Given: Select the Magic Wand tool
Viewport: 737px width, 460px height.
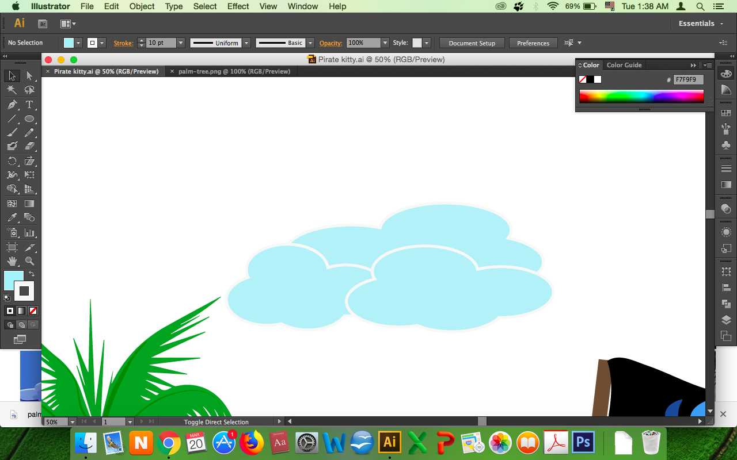Looking at the screenshot, I should [x=12, y=90].
